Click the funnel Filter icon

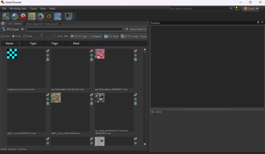[3, 29]
